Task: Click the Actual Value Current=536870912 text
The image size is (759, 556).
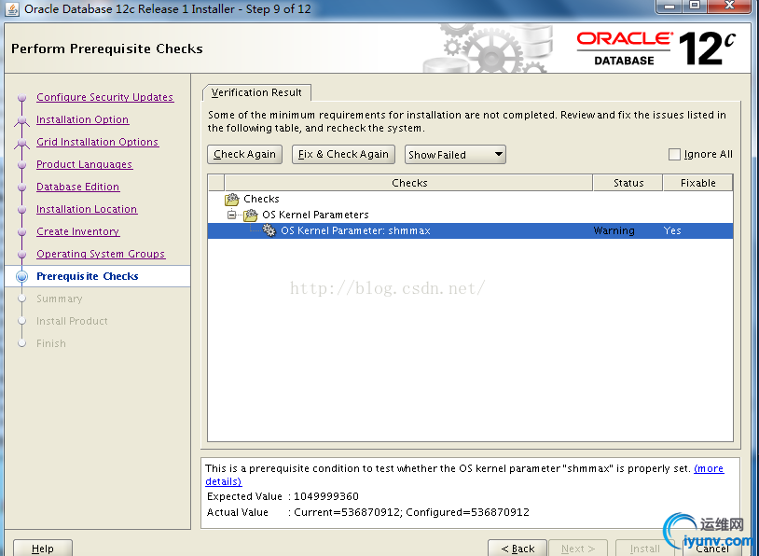Action: (x=368, y=512)
